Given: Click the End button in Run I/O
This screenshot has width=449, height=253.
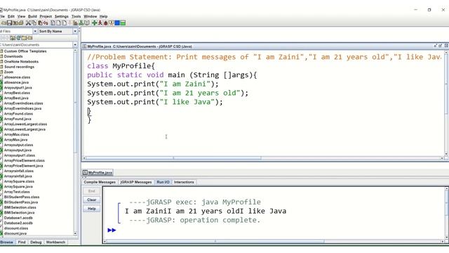Looking at the screenshot, I should pos(92,191).
